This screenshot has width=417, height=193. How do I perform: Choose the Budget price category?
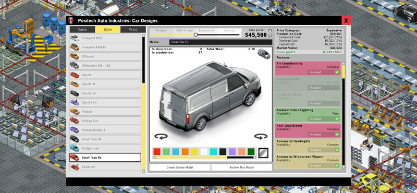[162, 31]
